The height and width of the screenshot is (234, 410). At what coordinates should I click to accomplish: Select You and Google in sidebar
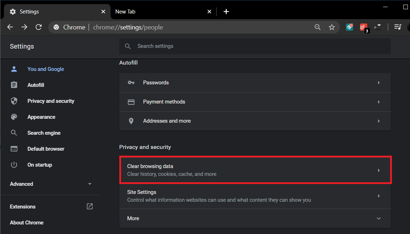click(46, 69)
